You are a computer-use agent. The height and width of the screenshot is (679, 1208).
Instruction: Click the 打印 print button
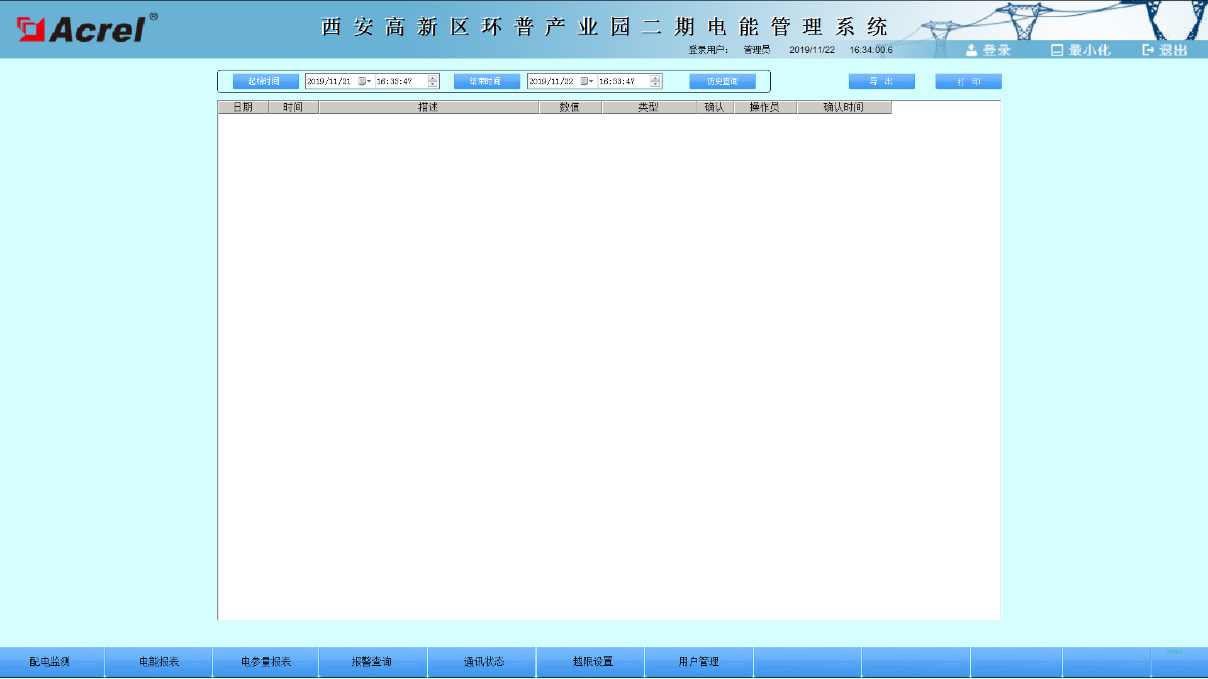point(968,81)
